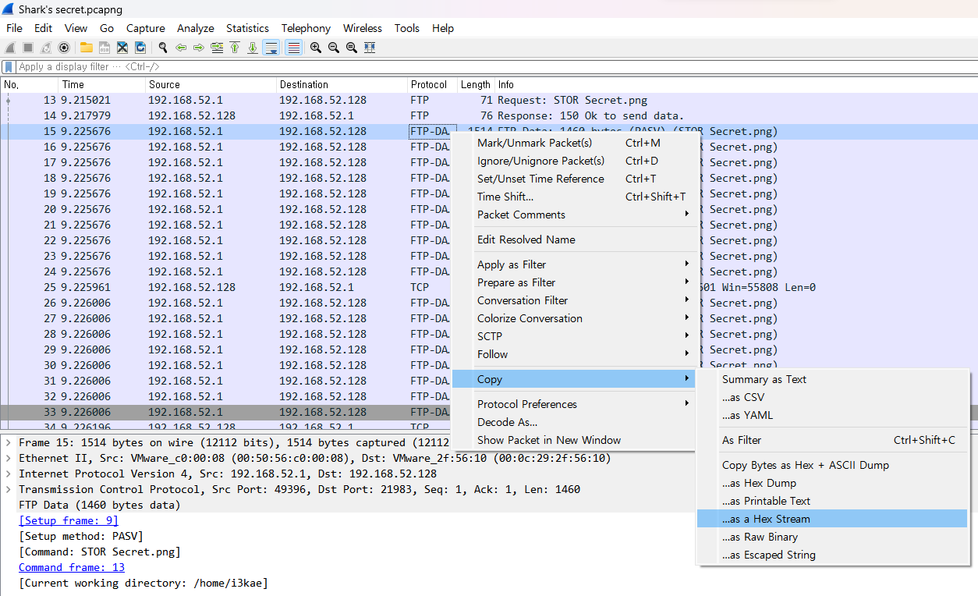Jump to first packet icon
The height and width of the screenshot is (596, 978).
tap(235, 48)
